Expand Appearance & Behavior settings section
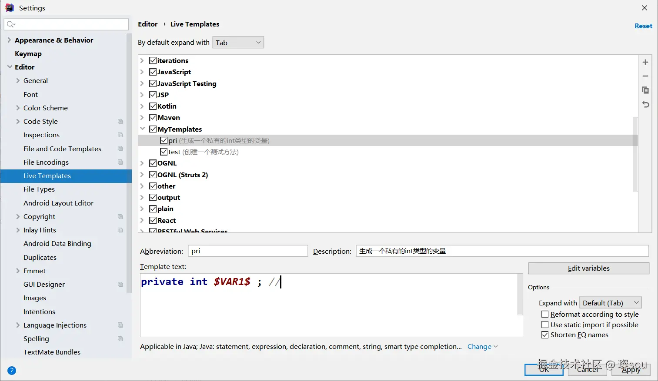658x381 pixels. [x=9, y=40]
